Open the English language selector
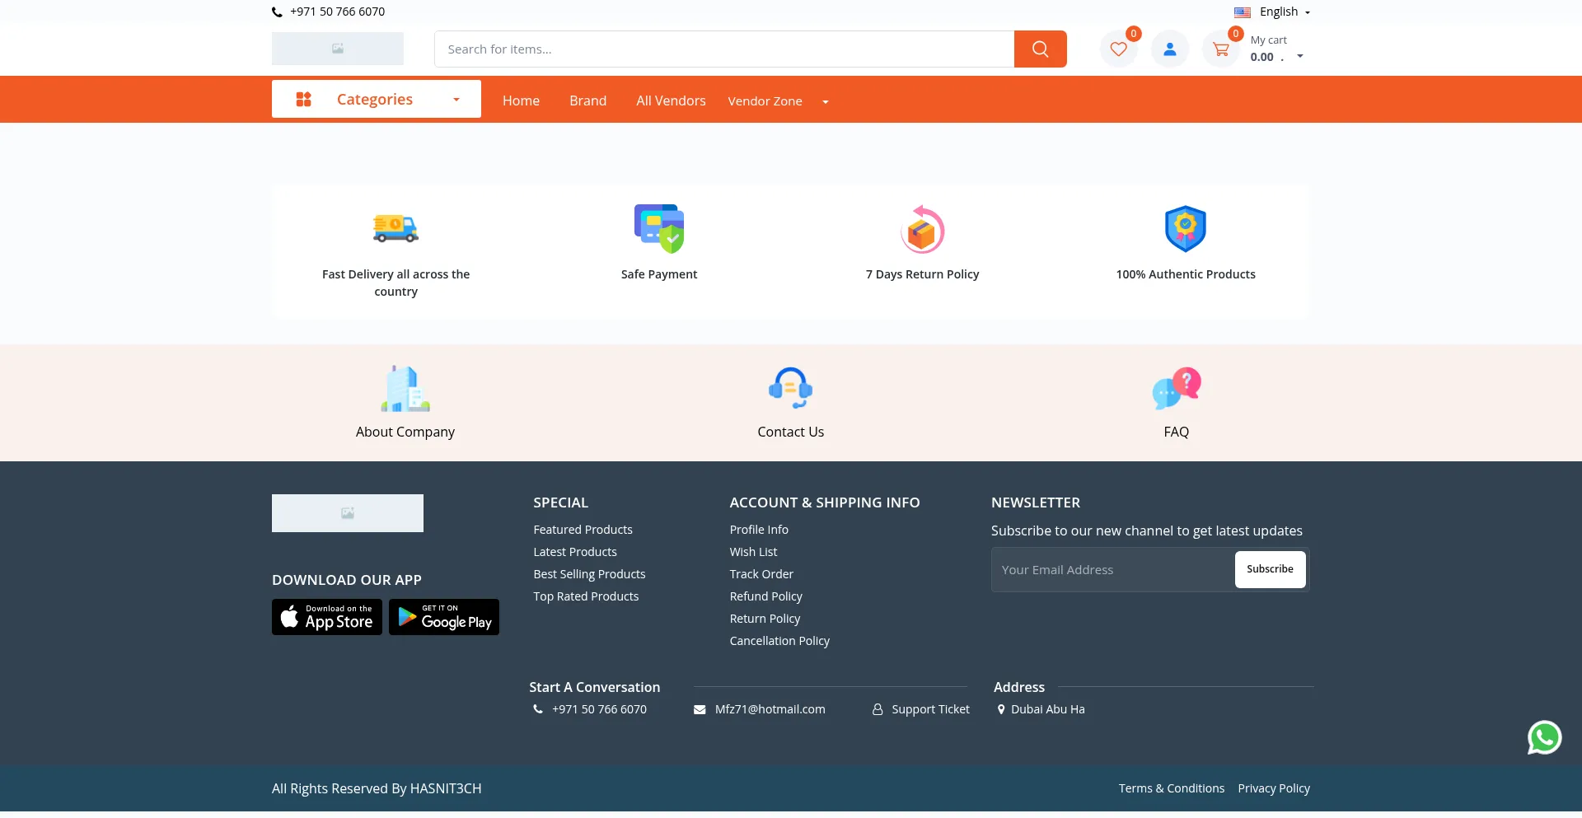 [x=1272, y=12]
